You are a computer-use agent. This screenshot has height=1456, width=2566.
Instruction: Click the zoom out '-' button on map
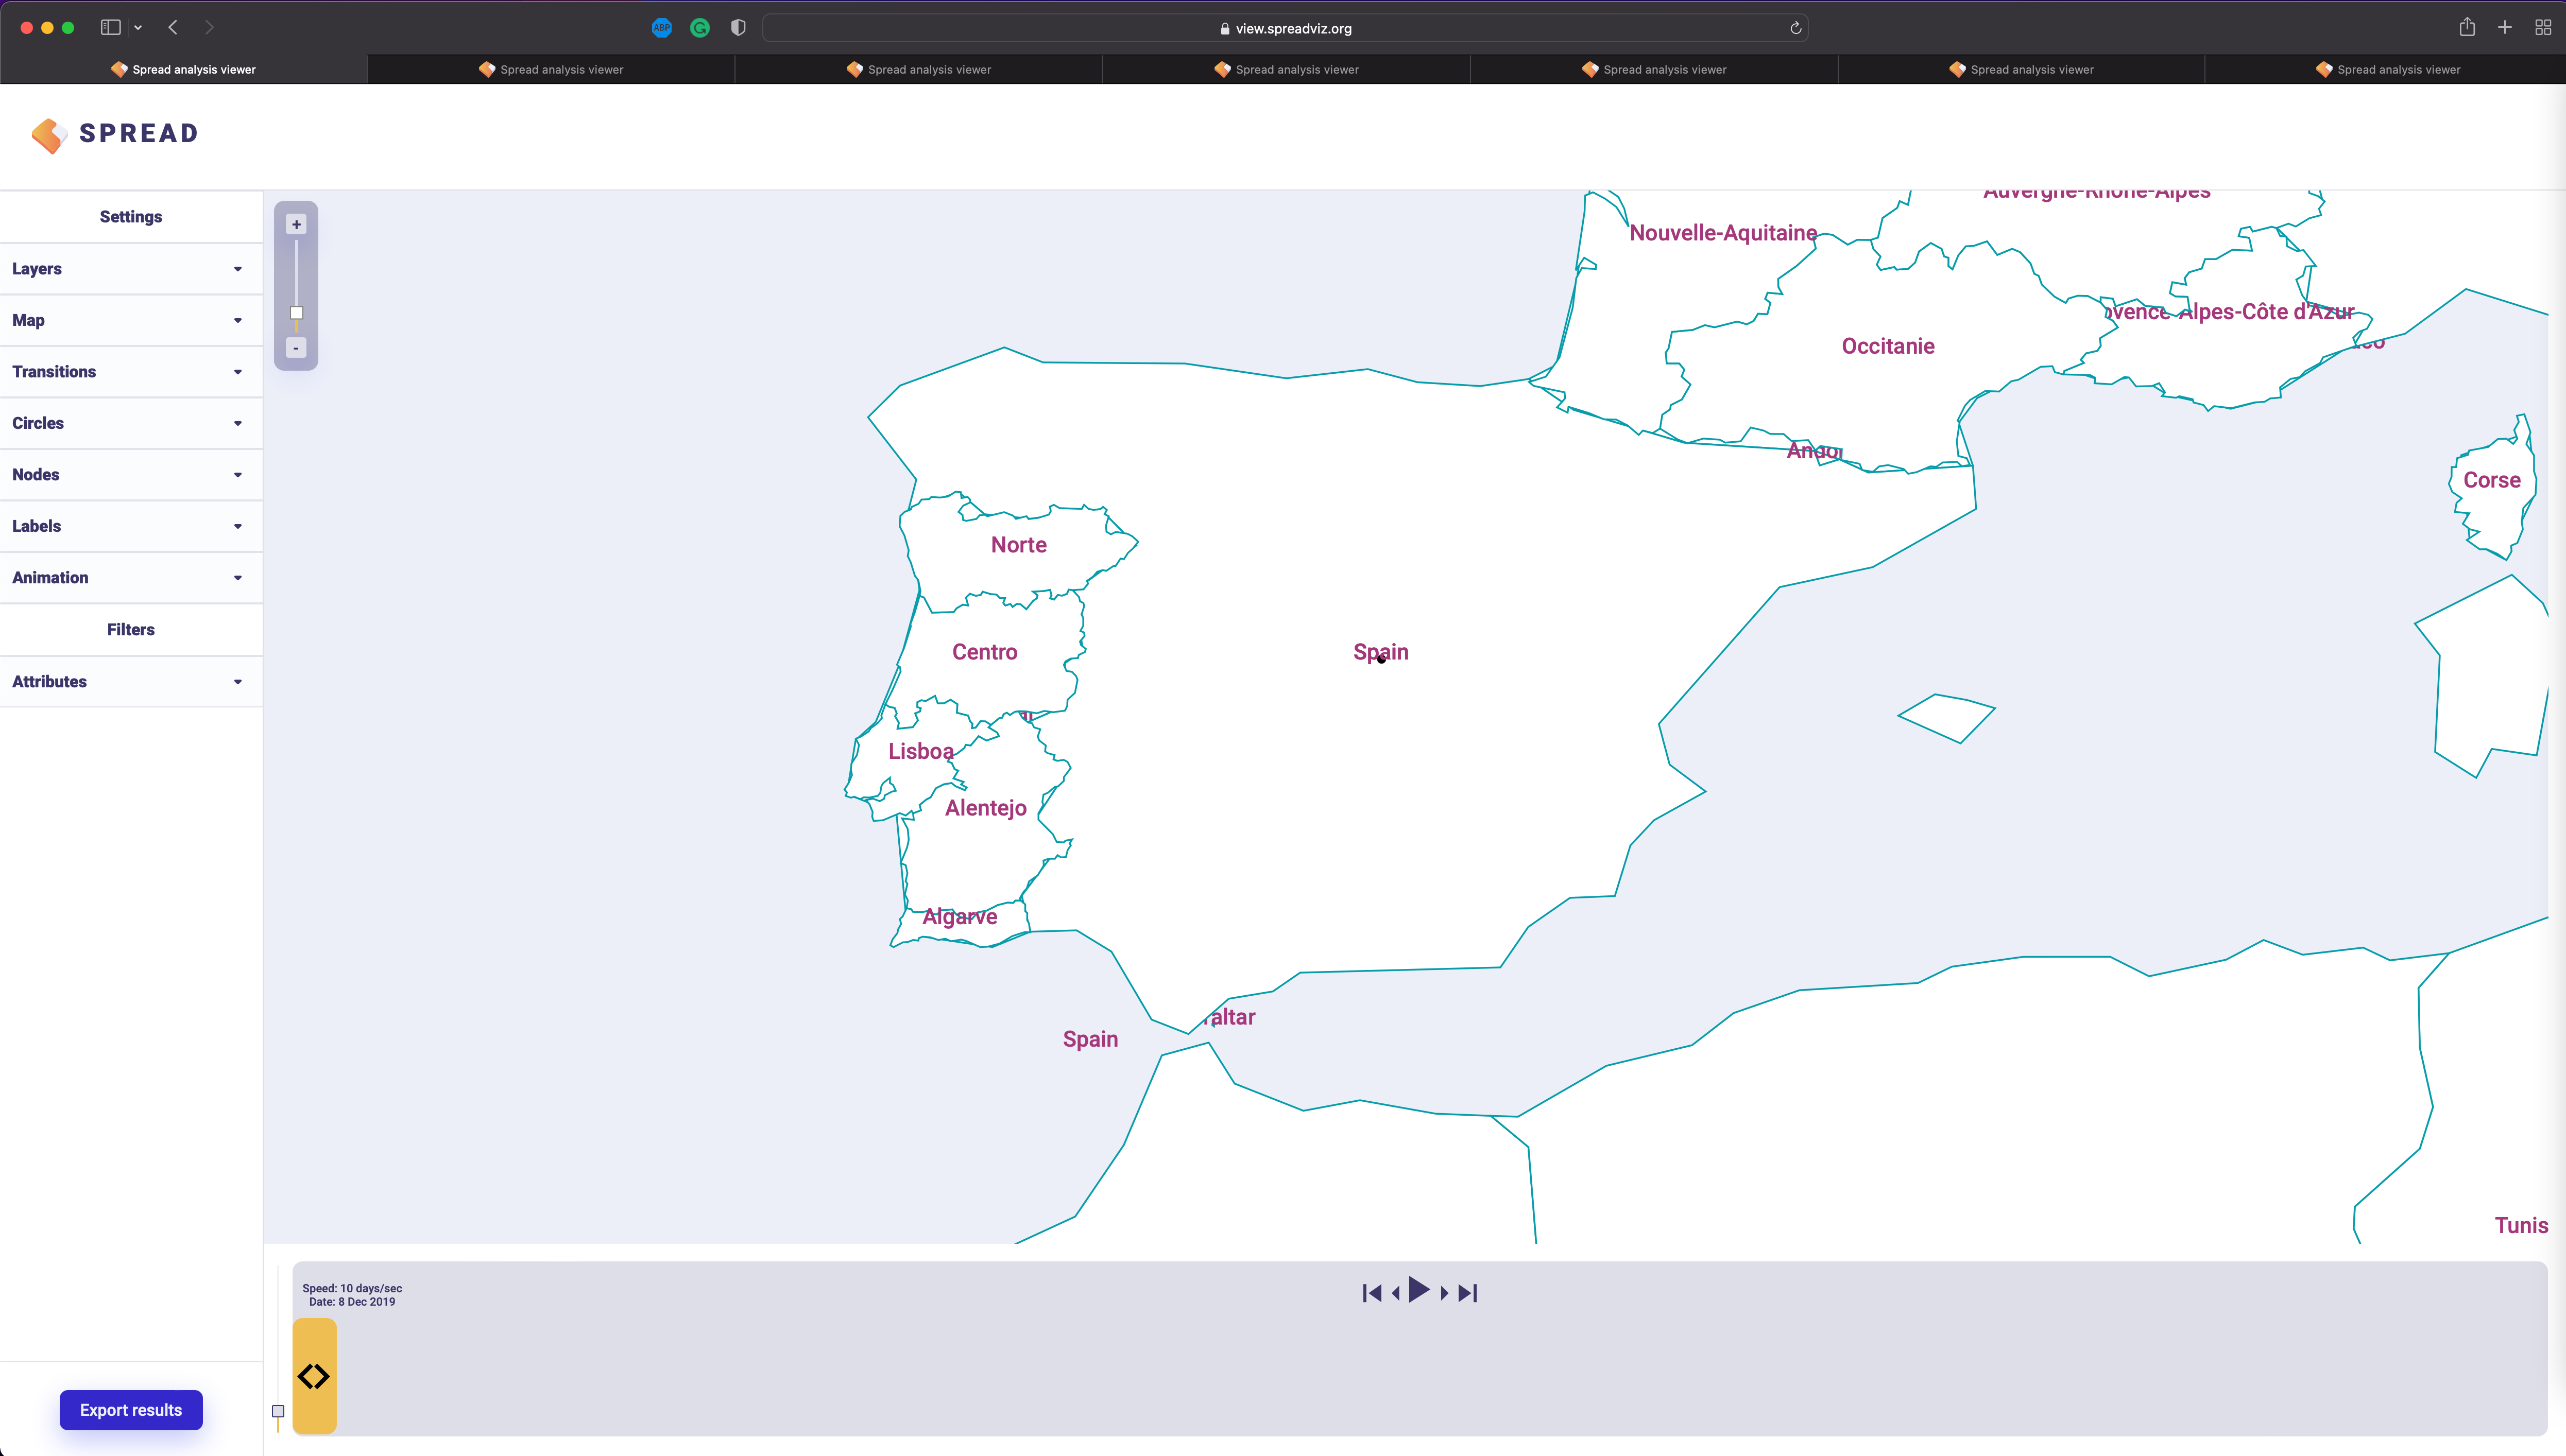pos(295,348)
